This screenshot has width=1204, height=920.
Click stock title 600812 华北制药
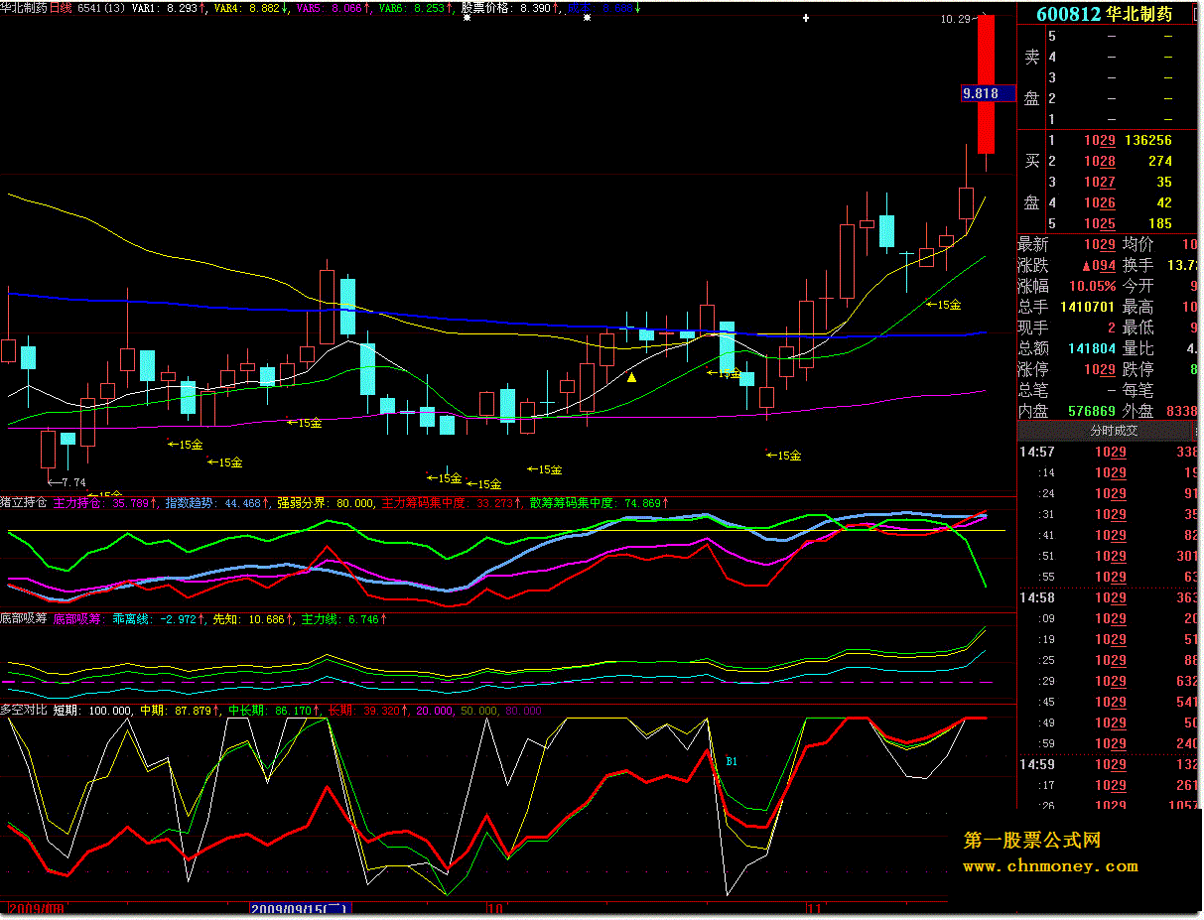pyautogui.click(x=1104, y=15)
